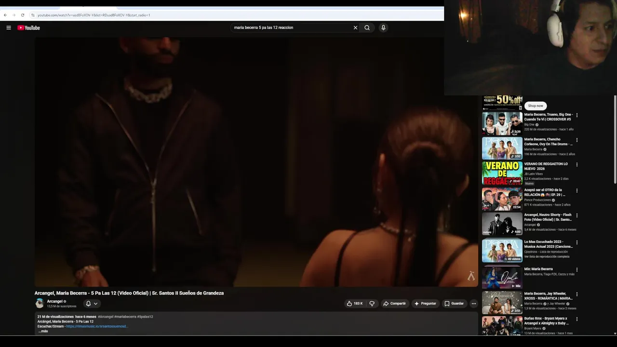The width and height of the screenshot is (617, 347).
Task: Open Mix: Maria Becerra thumbnail
Action: click(502, 277)
